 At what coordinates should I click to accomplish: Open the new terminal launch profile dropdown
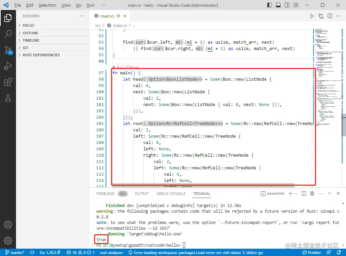click(296, 194)
